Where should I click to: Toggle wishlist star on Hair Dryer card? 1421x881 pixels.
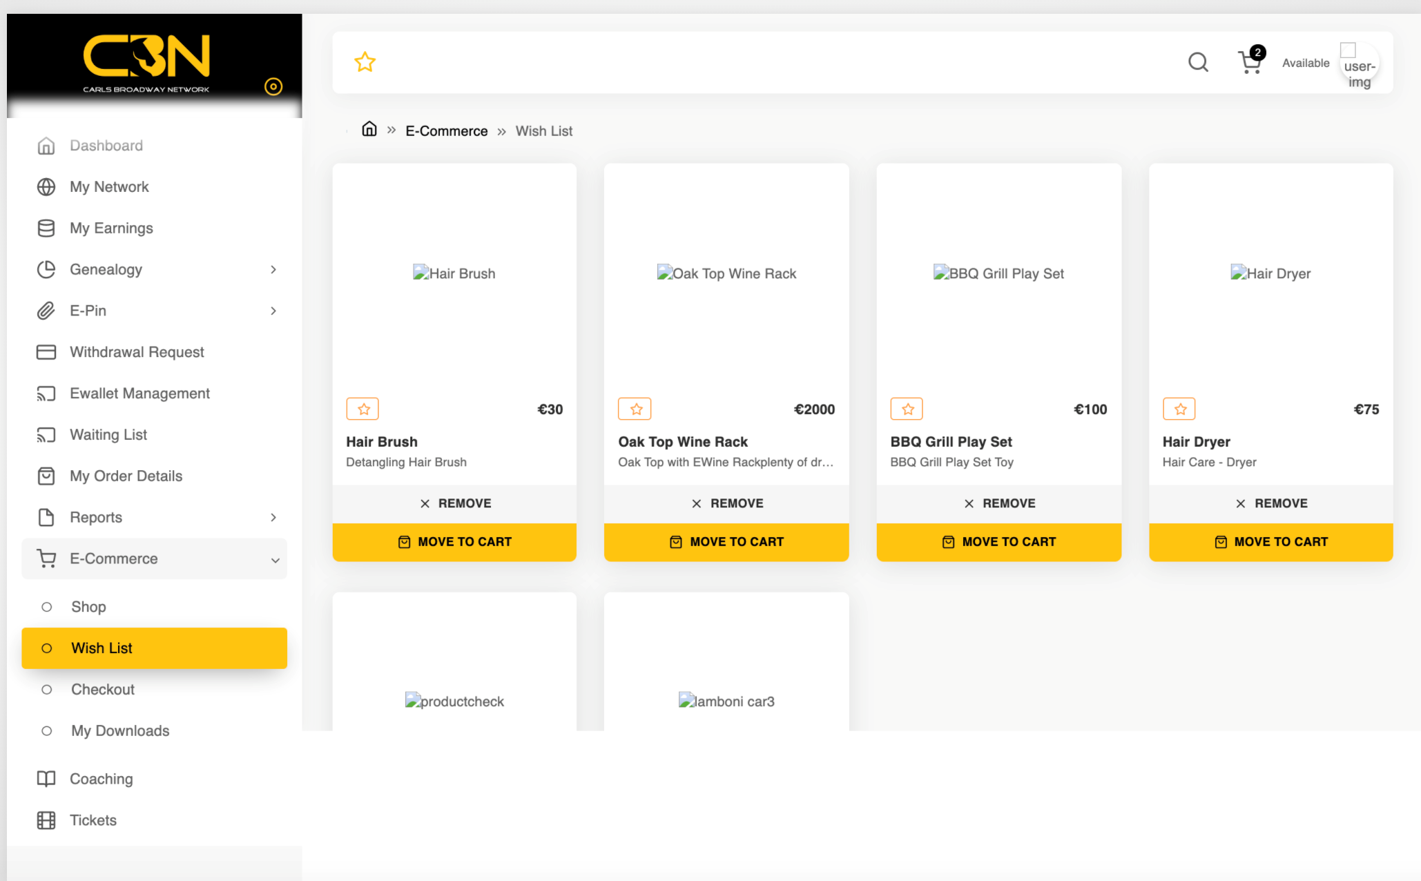coord(1179,409)
